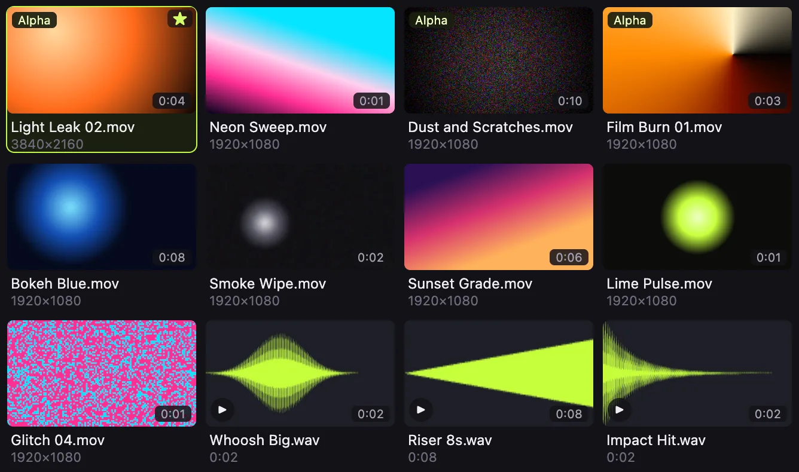Click the Alpha badge on Dust and Scratches

[x=431, y=20]
